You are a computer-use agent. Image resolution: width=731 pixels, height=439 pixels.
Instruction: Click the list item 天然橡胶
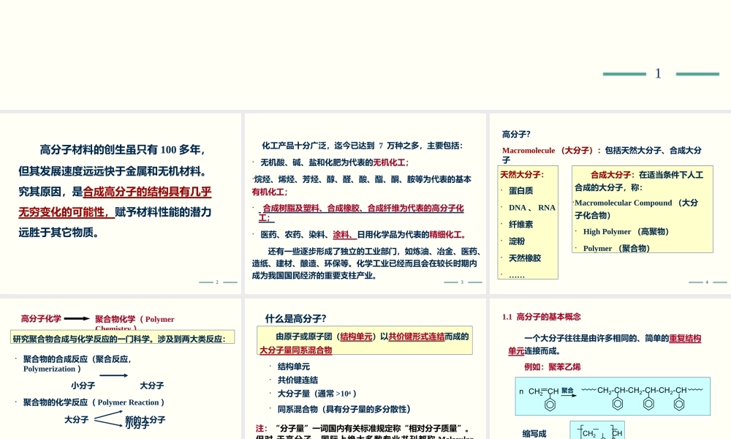[525, 258]
